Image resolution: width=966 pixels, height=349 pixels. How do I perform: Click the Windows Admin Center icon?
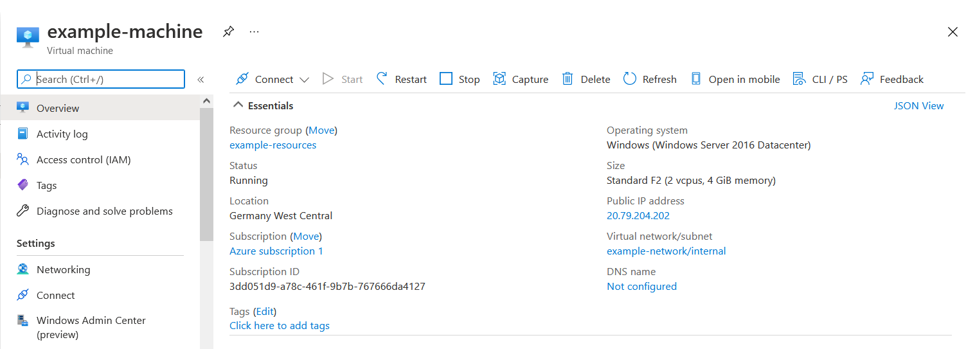pyautogui.click(x=23, y=320)
